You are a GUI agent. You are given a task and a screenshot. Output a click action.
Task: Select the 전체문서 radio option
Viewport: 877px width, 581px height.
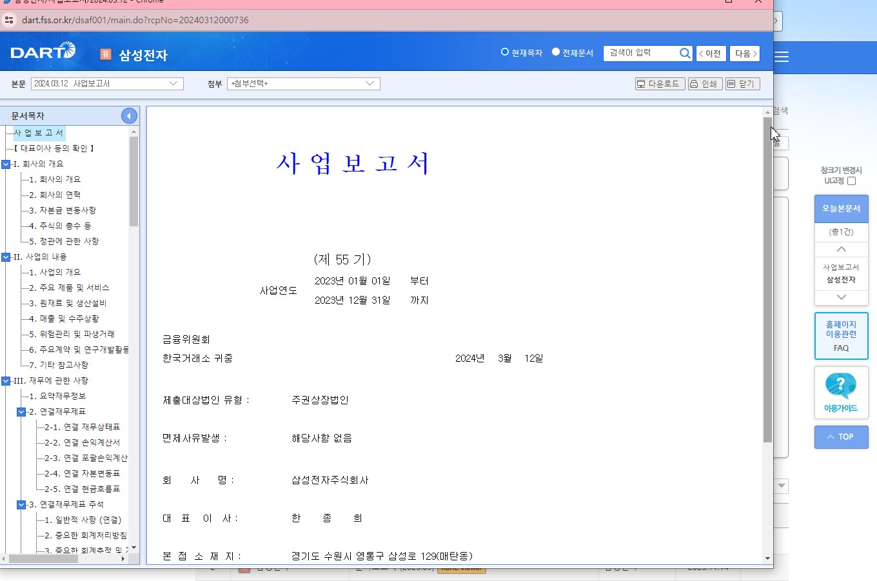[x=556, y=52]
